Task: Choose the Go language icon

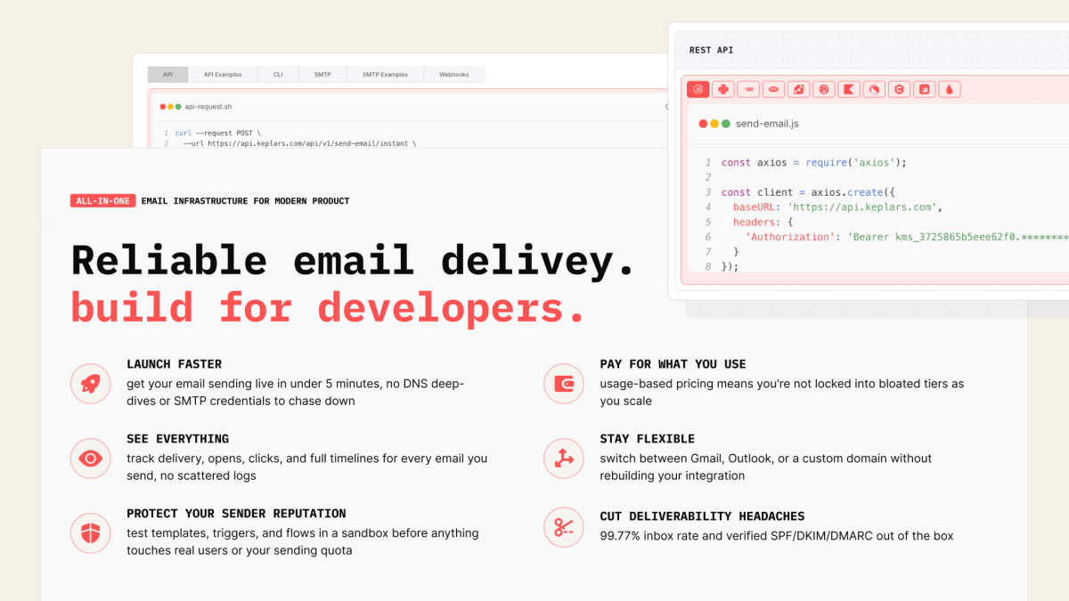Action: [x=748, y=89]
